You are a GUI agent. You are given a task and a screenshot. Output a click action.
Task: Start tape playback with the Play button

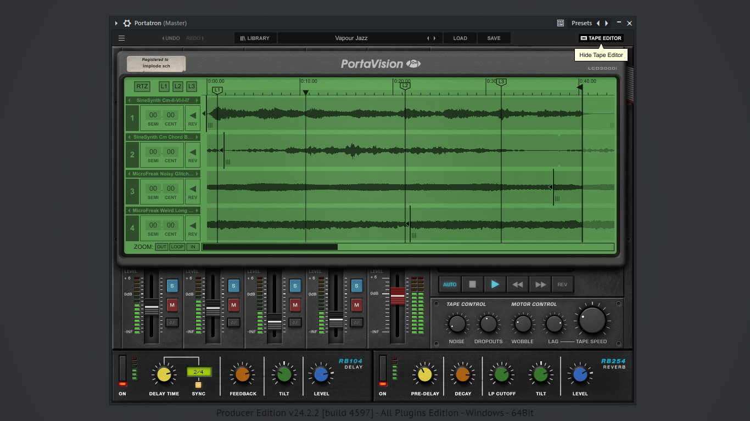[x=495, y=285]
